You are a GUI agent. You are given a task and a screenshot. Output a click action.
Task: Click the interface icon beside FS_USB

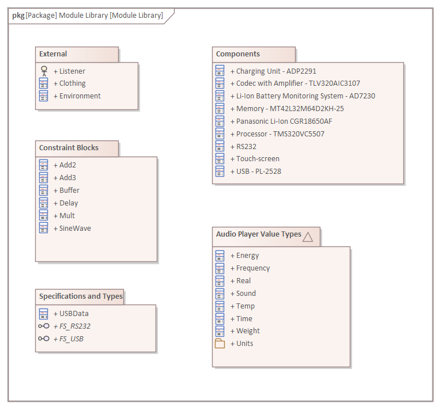(x=44, y=338)
